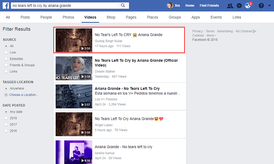The width and height of the screenshot is (274, 164).
Task: Expand the More footer dropdown
Action: pos(211,35)
